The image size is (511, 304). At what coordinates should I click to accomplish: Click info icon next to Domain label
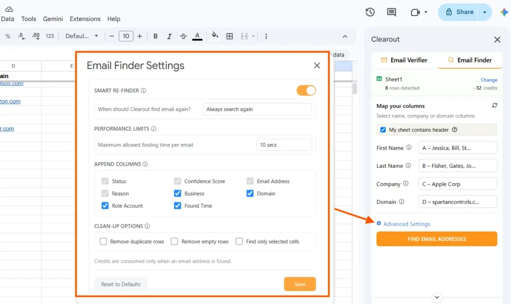pyautogui.click(x=402, y=202)
